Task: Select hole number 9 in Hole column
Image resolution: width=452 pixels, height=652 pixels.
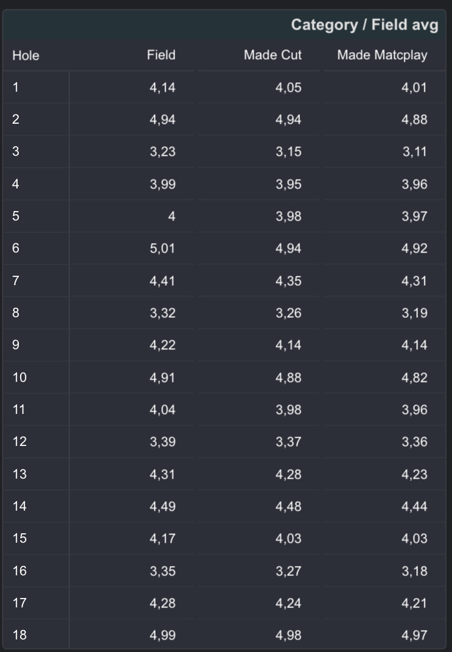Action: point(16,345)
